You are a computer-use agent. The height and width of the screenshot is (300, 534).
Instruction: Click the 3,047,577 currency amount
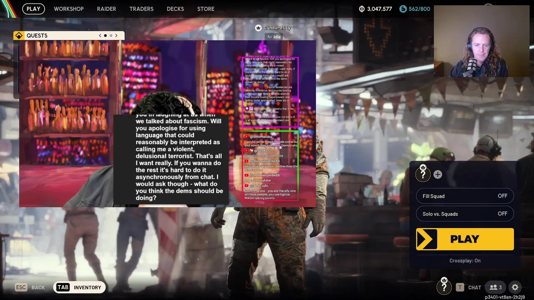point(379,9)
